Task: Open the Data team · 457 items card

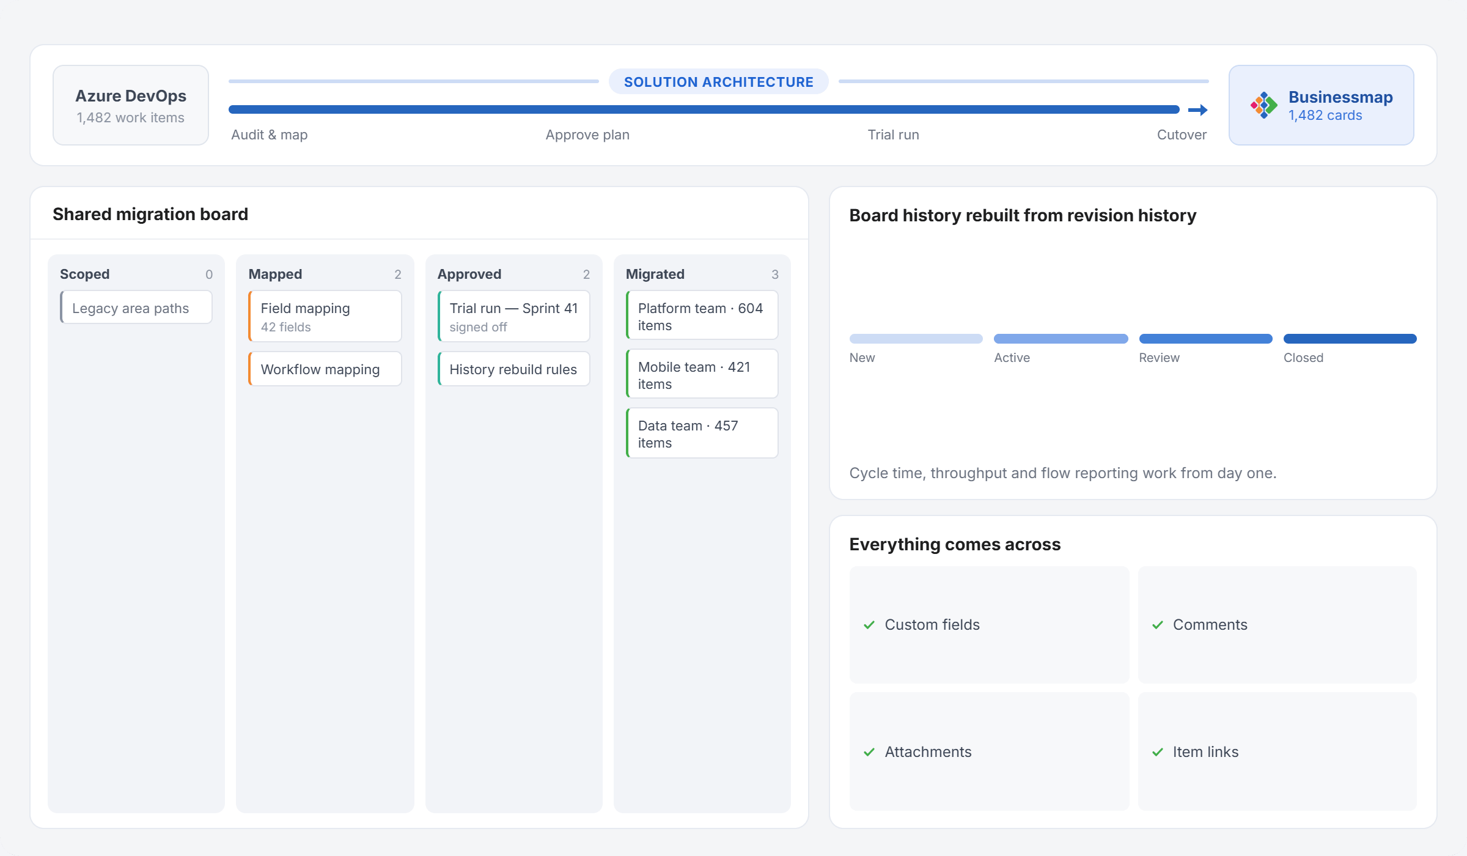Action: pyautogui.click(x=702, y=433)
